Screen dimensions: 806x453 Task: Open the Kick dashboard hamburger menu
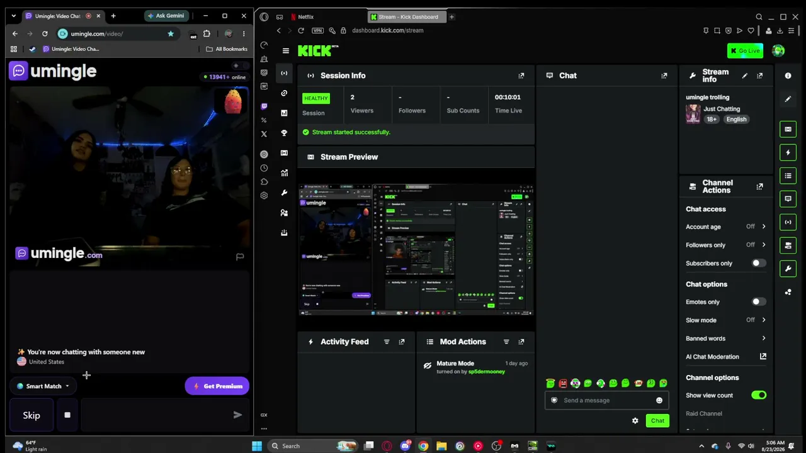pos(286,51)
